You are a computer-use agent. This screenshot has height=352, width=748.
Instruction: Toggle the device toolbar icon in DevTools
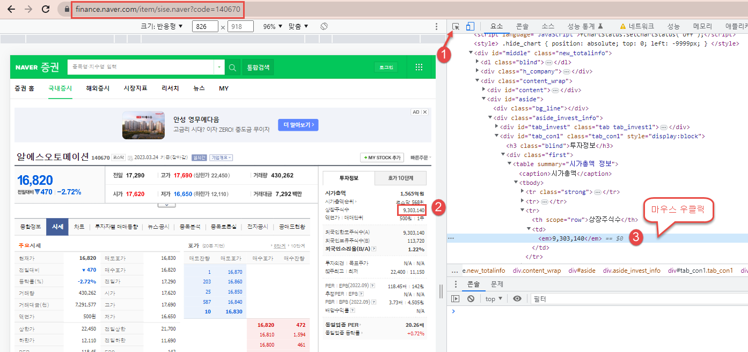(470, 26)
